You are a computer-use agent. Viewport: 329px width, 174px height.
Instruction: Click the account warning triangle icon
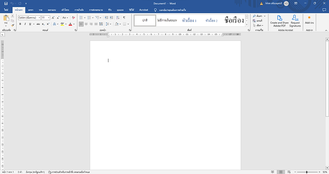click(x=261, y=3)
